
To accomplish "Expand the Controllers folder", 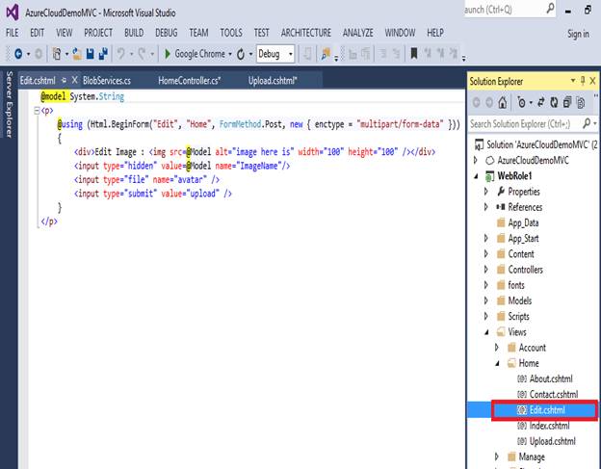I will pyautogui.click(x=486, y=270).
